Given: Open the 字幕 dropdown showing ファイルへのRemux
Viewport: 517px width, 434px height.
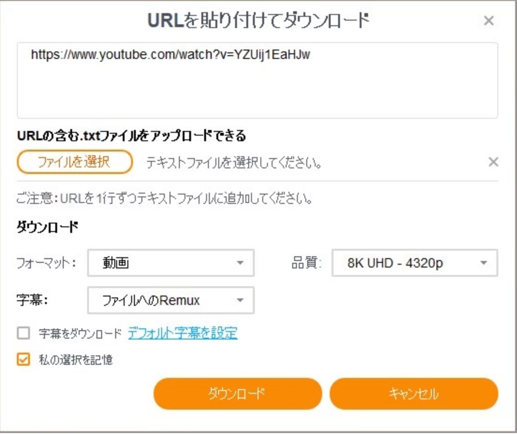Looking at the screenshot, I should coord(171,300).
